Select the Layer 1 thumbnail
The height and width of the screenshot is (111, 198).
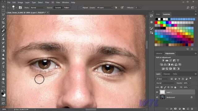162,92
